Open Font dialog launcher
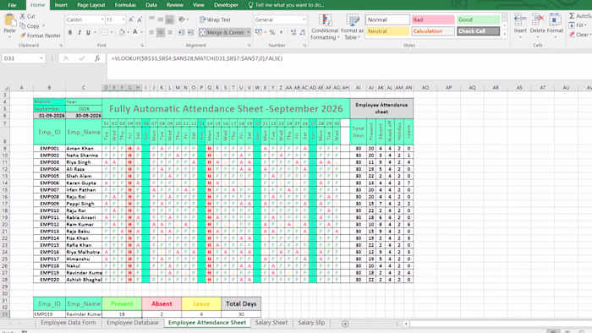The image size is (592, 333). click(142, 46)
